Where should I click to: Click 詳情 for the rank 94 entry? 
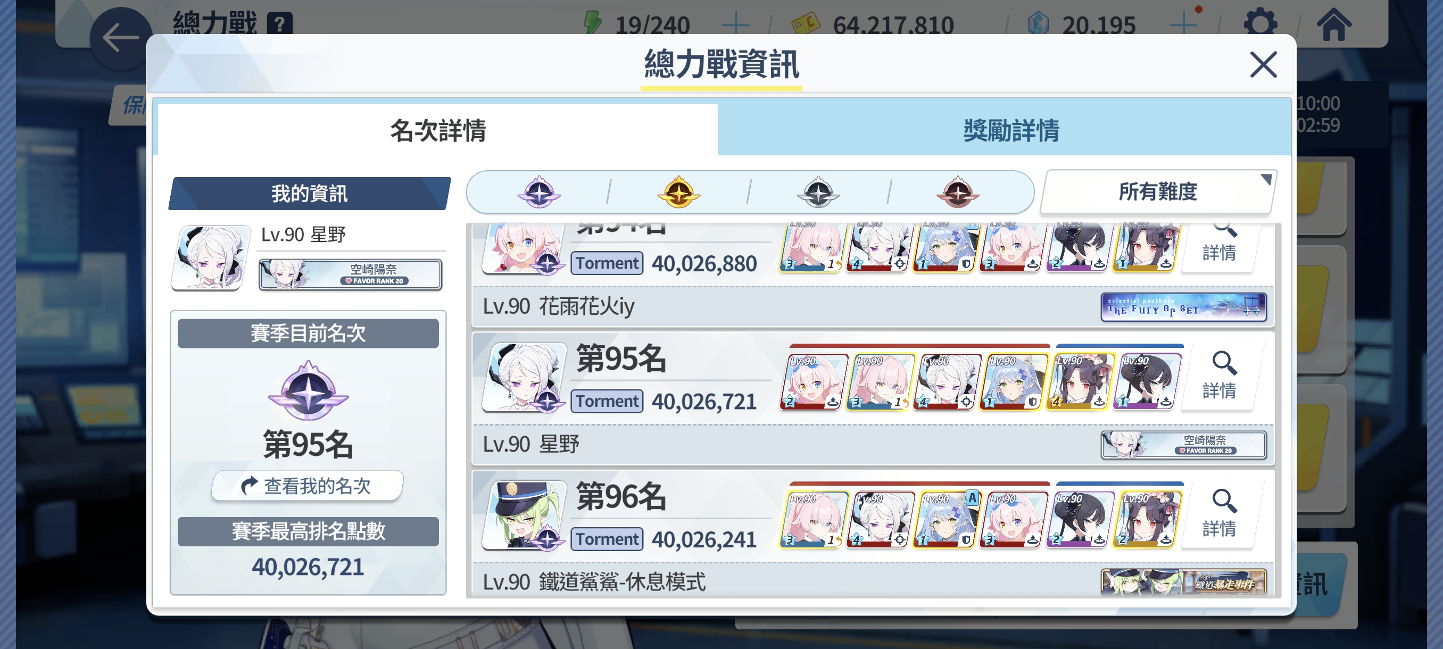coord(1219,246)
